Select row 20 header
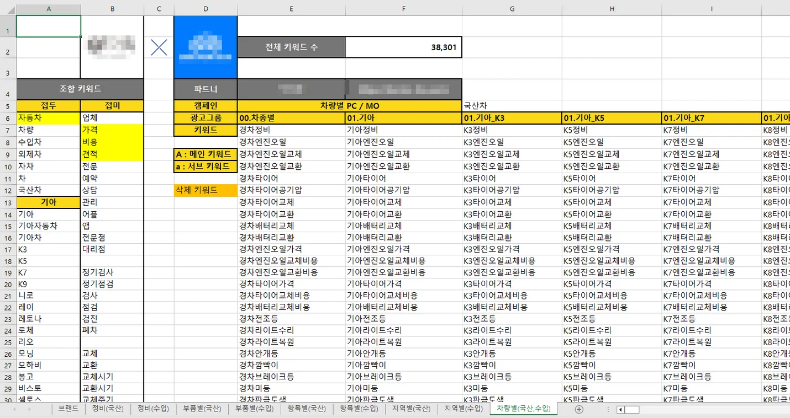Viewport: 790px width, 418px height. click(x=8, y=285)
